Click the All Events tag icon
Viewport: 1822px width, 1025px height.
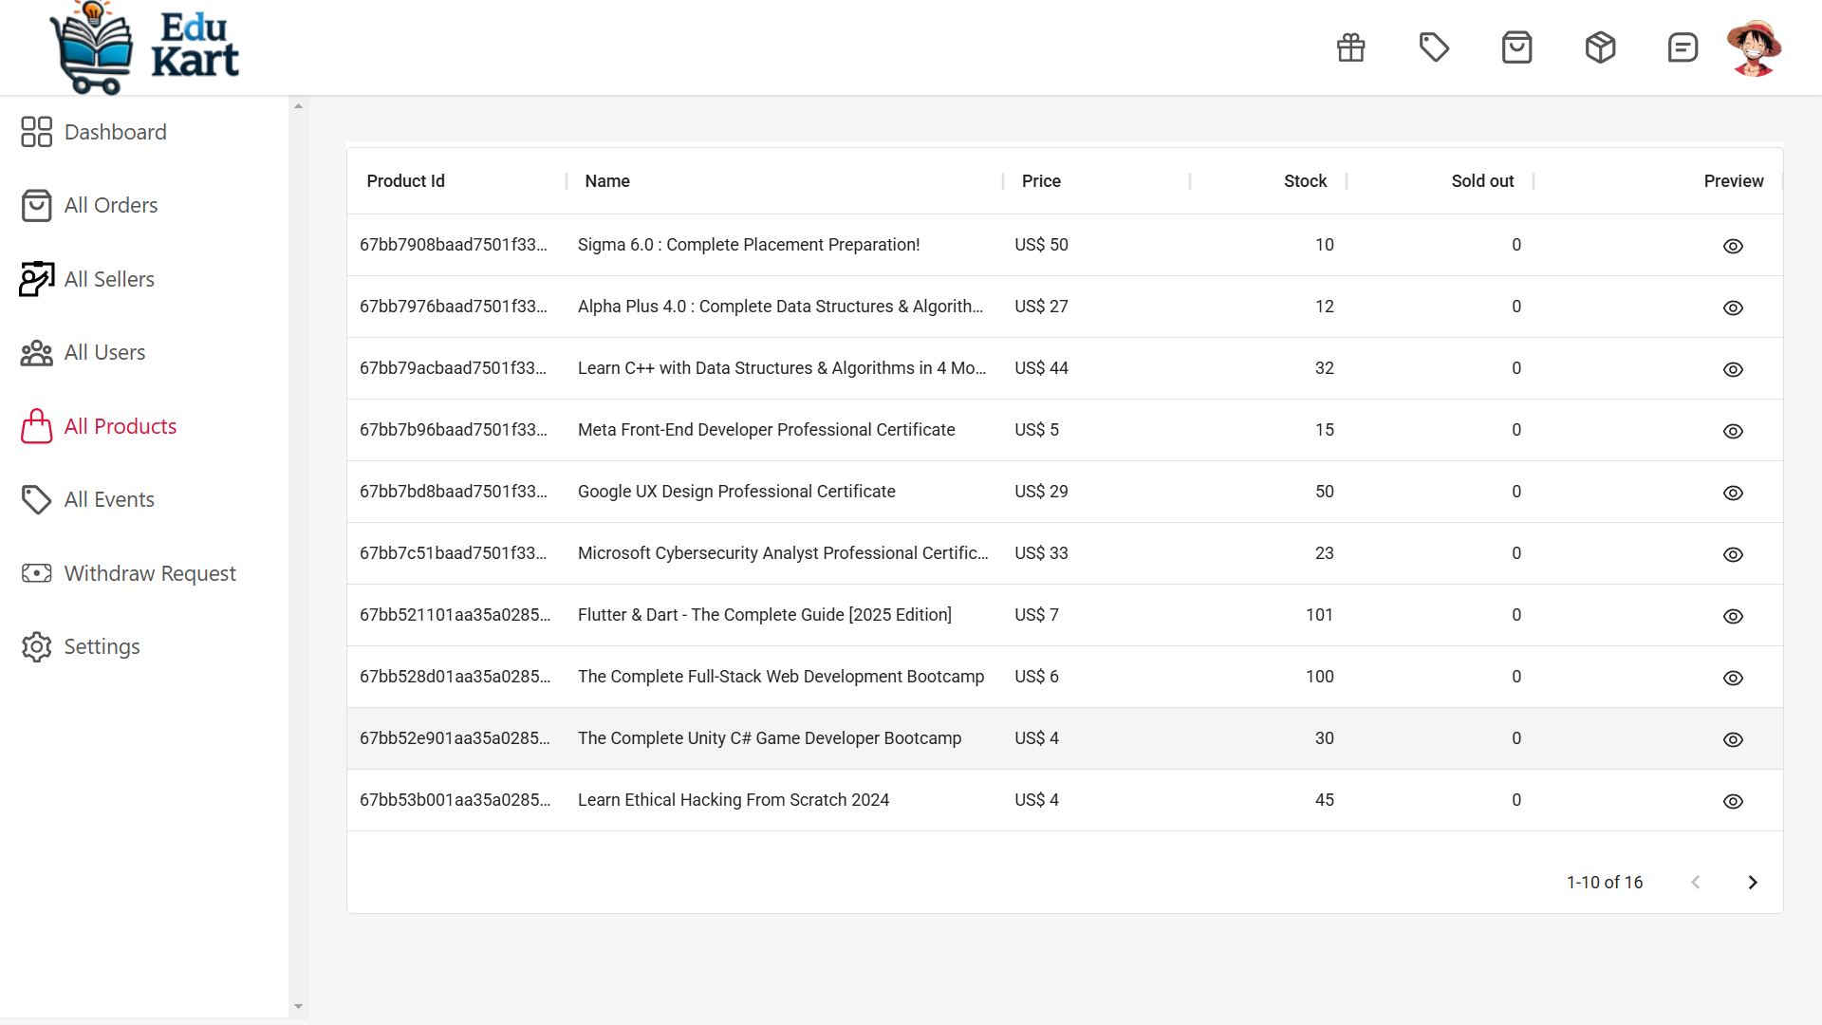click(36, 499)
